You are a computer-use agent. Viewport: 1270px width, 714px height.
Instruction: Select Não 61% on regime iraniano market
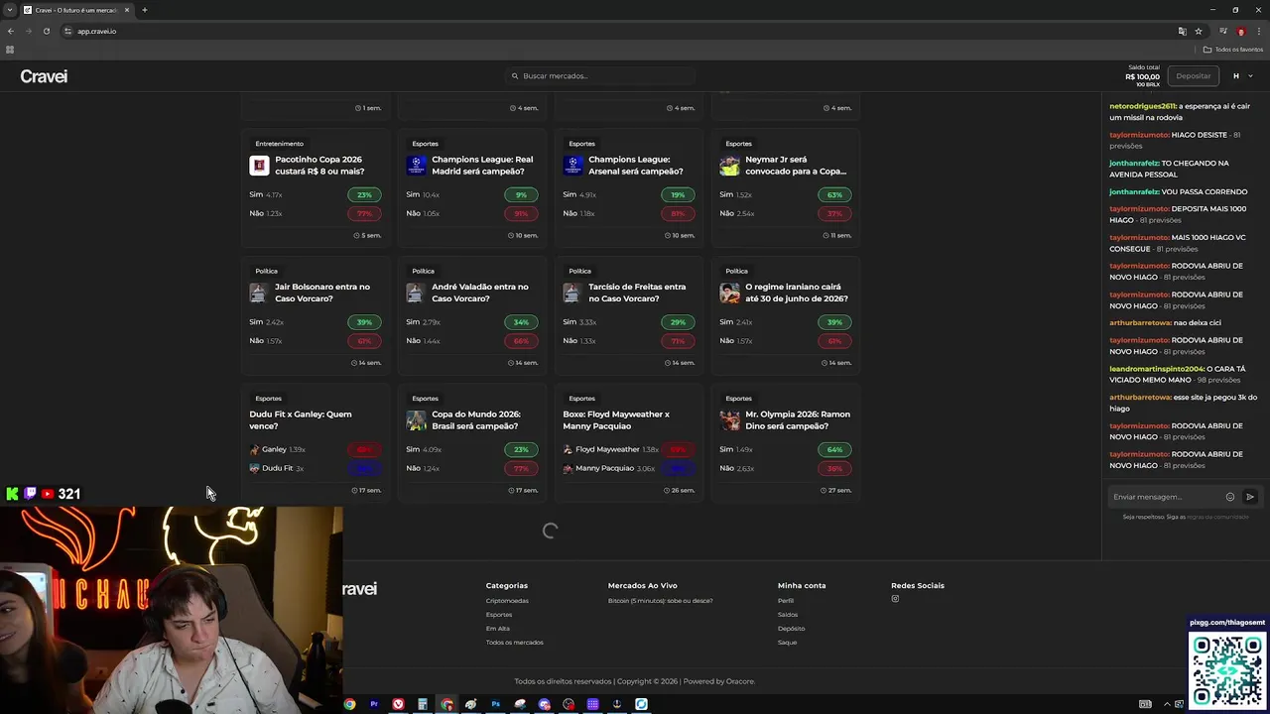point(834,341)
